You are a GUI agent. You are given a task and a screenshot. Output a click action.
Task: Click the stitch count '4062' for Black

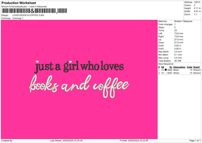click(x=170, y=70)
